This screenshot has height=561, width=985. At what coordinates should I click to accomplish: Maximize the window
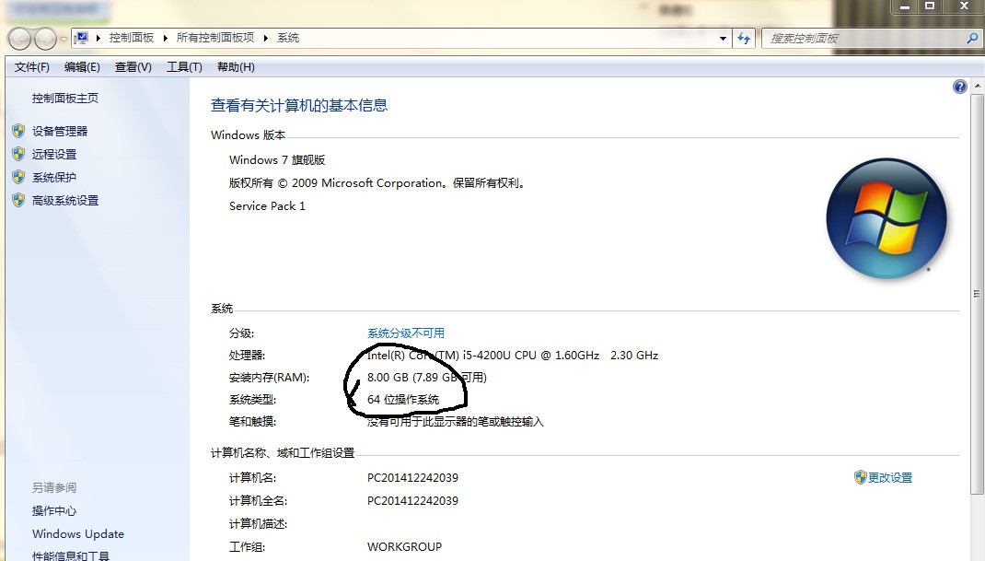click(930, 7)
